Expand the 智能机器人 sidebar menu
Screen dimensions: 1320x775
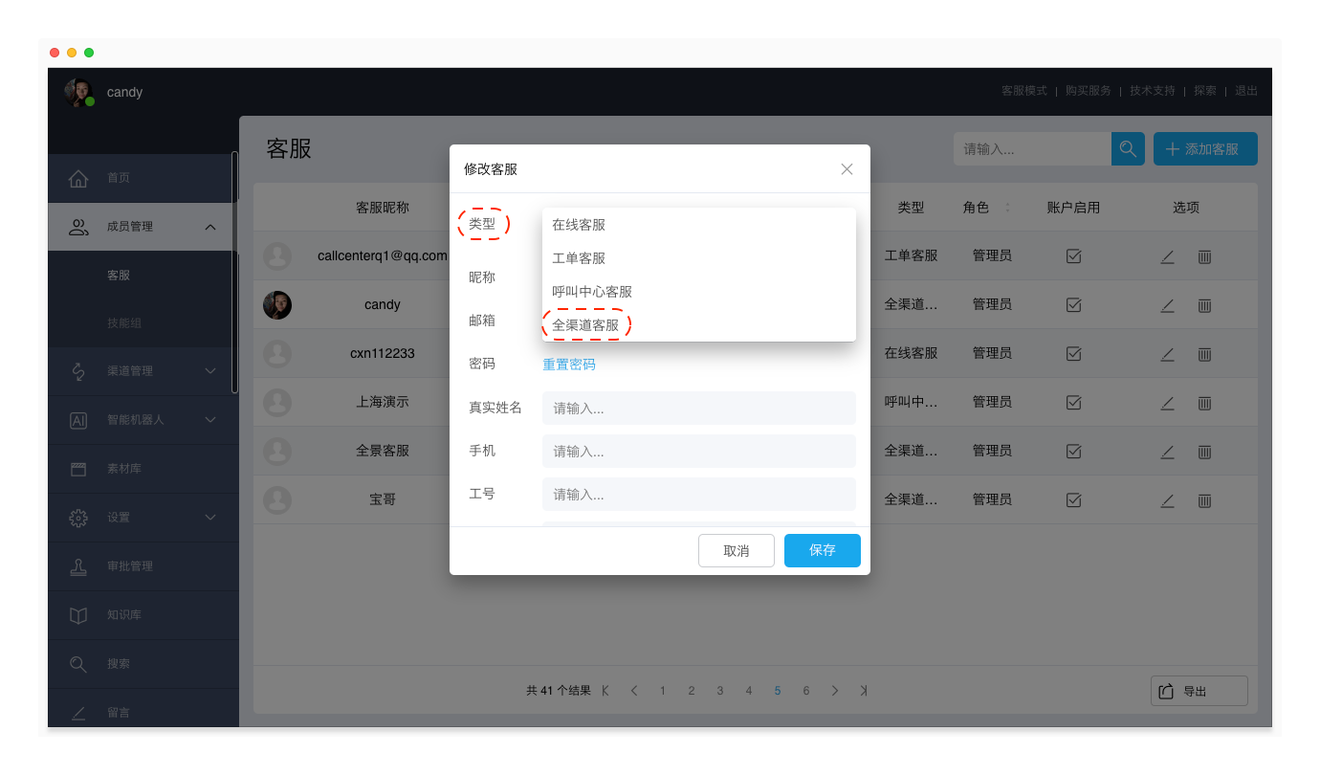point(210,420)
